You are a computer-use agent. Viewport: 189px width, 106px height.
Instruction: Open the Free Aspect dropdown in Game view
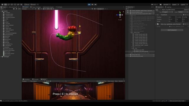coord(38,81)
